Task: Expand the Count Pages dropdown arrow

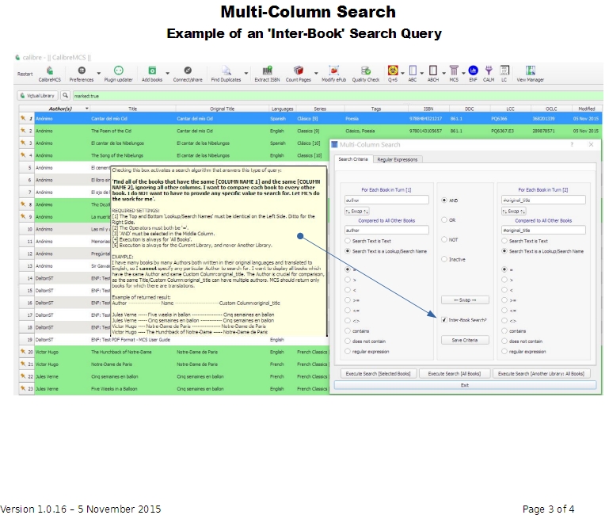Action: (316, 73)
